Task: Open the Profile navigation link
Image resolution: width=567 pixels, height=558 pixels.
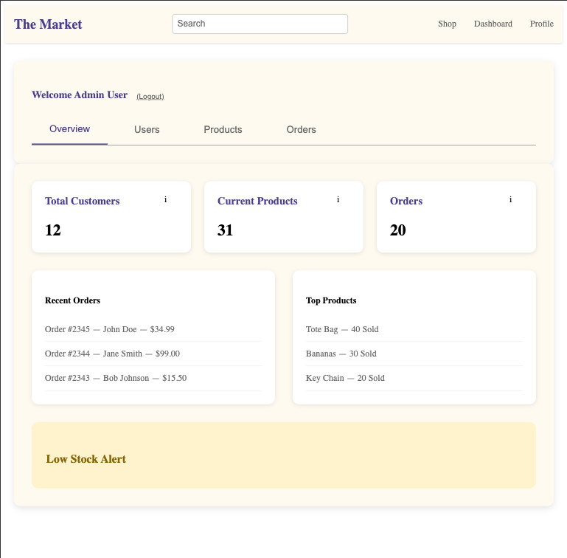Action: pyautogui.click(x=542, y=24)
